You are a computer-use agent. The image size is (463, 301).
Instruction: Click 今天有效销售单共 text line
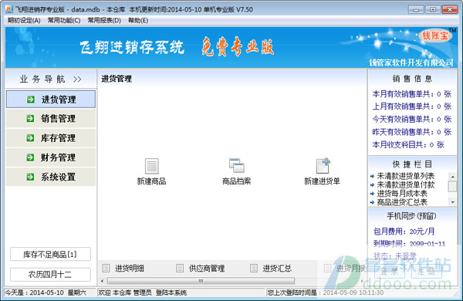click(x=412, y=119)
